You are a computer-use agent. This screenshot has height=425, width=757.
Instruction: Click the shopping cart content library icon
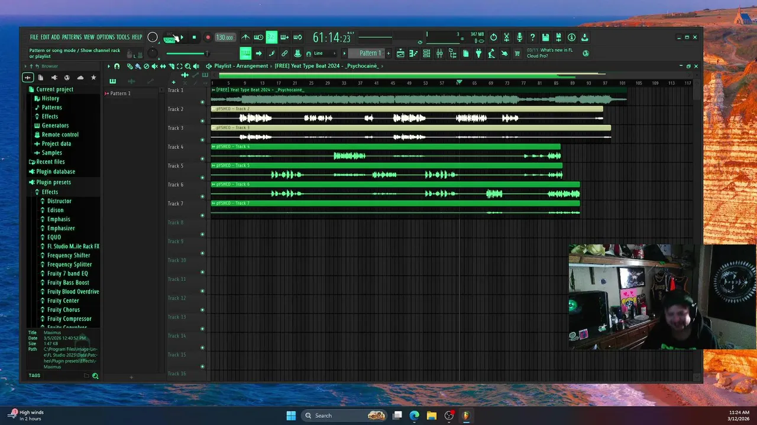(x=517, y=53)
